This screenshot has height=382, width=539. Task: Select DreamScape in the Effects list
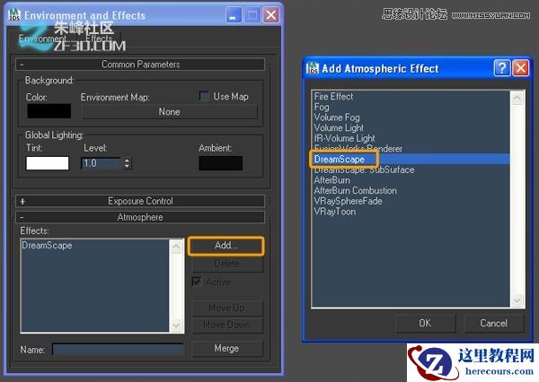coord(47,246)
